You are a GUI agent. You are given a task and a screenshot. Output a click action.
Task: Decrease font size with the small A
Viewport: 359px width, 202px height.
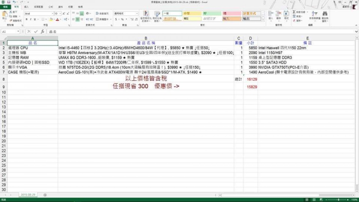pyautogui.click(x=68, y=13)
